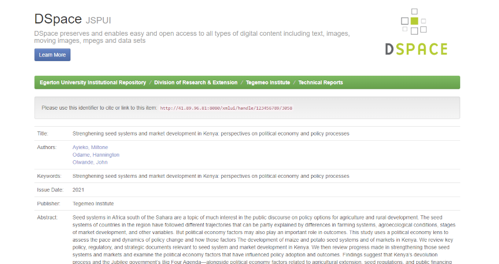The height and width of the screenshot is (264, 499).
Task: Open Egerton University Institutional Repository breadcrumb
Action: click(x=93, y=82)
